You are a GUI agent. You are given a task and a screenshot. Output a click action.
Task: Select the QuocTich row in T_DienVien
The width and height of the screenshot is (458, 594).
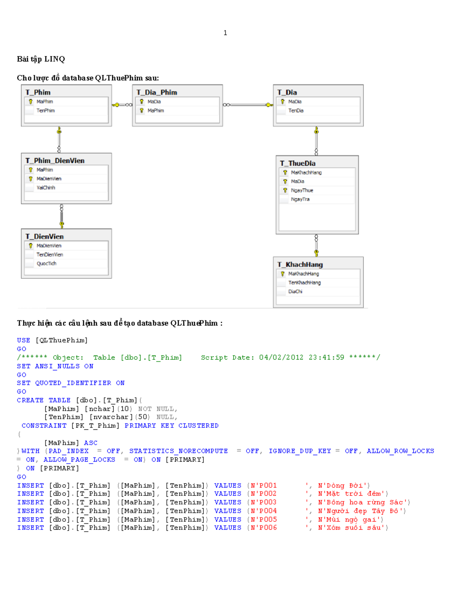click(x=46, y=263)
